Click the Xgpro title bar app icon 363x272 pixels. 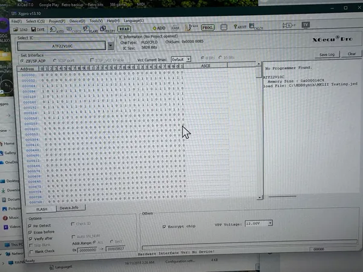click(x=14, y=13)
